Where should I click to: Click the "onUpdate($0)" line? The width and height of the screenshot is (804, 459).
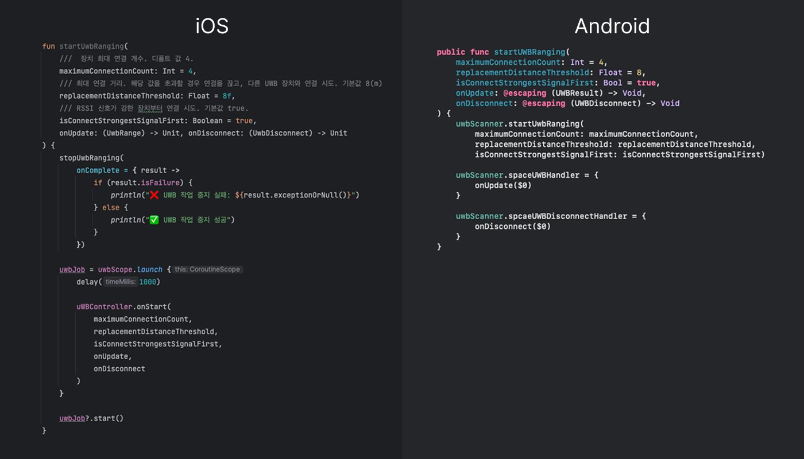pyautogui.click(x=503, y=185)
